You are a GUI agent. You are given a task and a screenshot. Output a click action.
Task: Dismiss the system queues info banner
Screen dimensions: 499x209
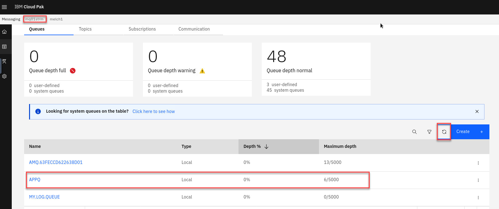pos(477,111)
